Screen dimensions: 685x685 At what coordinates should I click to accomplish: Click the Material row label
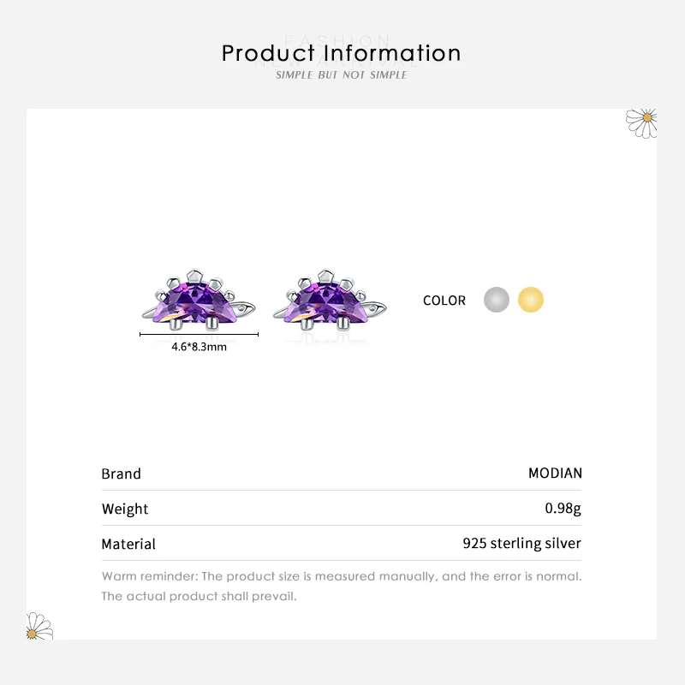click(128, 544)
